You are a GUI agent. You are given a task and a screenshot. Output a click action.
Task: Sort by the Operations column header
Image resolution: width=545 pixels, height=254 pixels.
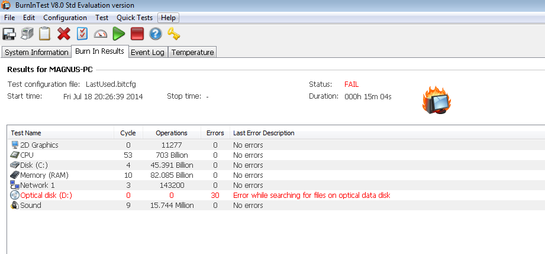click(172, 133)
